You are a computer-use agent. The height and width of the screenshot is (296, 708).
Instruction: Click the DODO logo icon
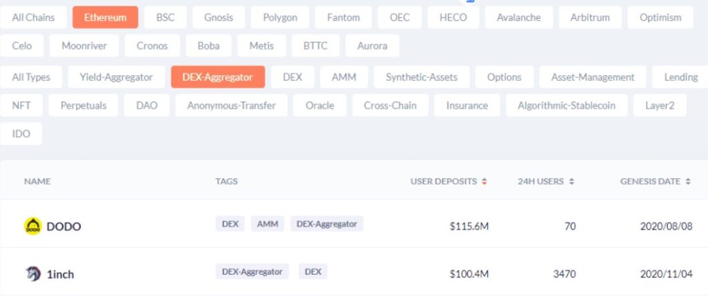[x=32, y=226]
